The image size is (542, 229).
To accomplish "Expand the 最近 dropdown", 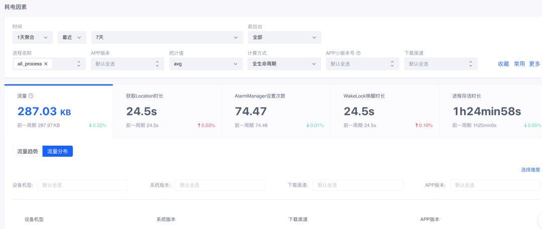I will (71, 38).
